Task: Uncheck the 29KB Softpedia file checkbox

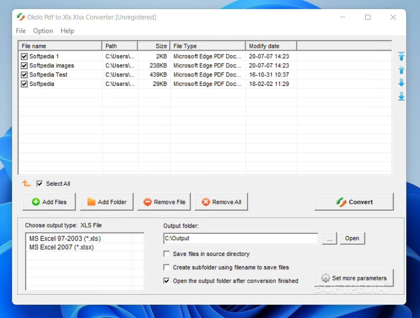Action: click(x=24, y=84)
